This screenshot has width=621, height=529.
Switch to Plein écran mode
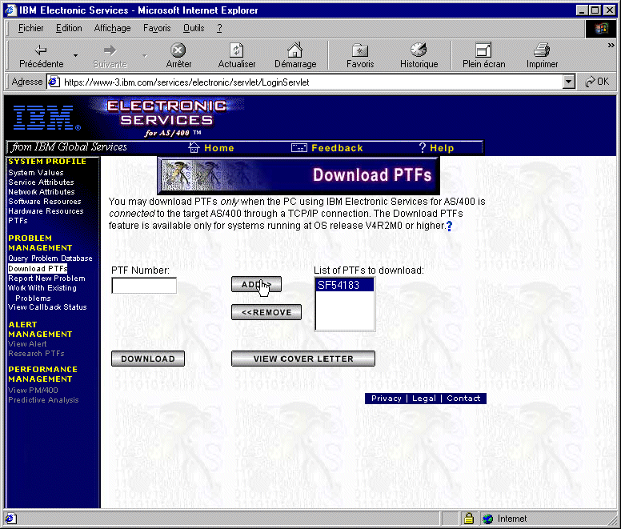(483, 55)
